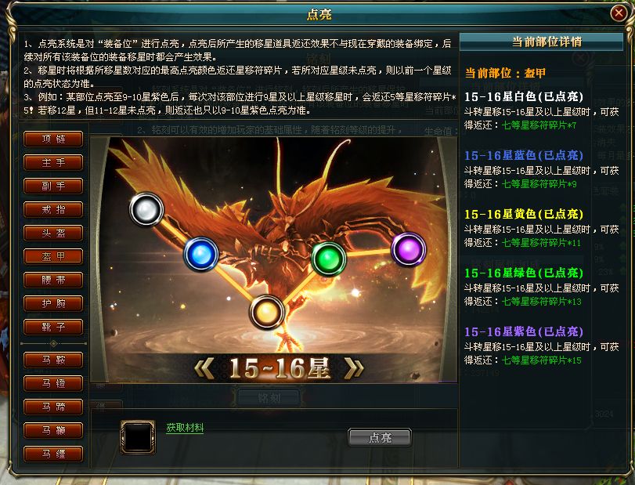Switch to the 主手 slot
The height and width of the screenshot is (485, 635).
53,162
